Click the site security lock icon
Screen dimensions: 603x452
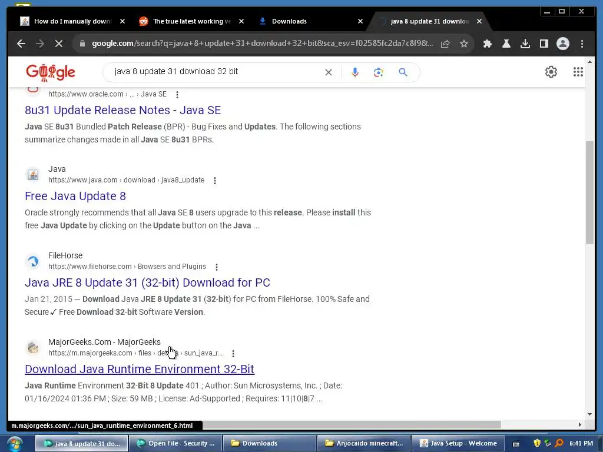pos(82,44)
